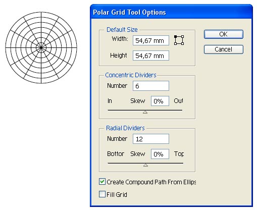Image resolution: width=257 pixels, height=210 pixels.
Task: Click the Width: label
Action: pyautogui.click(x=120, y=39)
